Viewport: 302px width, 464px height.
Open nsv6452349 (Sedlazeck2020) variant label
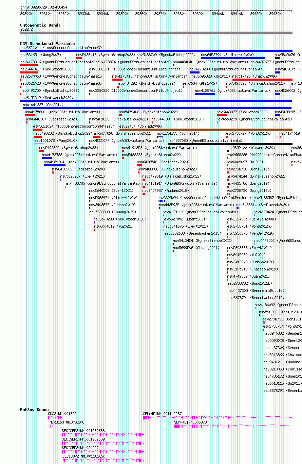(47, 98)
